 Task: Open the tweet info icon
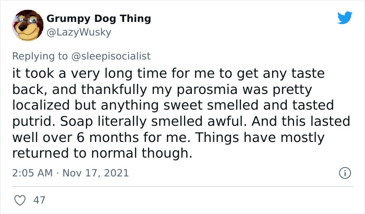(345, 172)
